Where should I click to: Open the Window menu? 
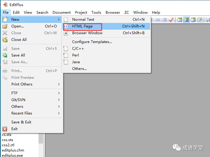[141, 13]
